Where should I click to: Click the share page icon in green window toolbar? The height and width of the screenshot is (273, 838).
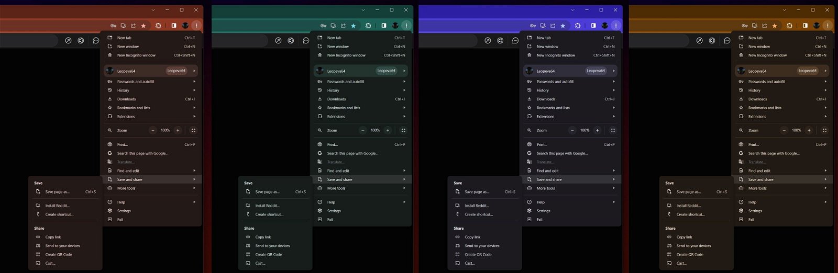[x=343, y=26]
